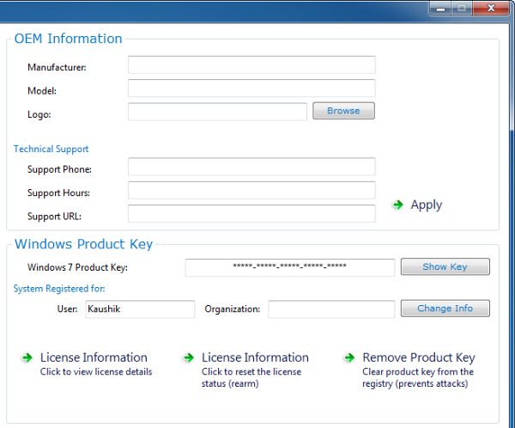Minimize the window
Viewport: 515px width, 428px height.
coord(440,9)
